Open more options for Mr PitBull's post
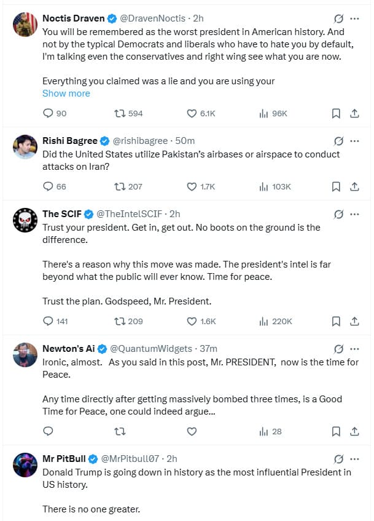The image size is (374, 521). [354, 459]
